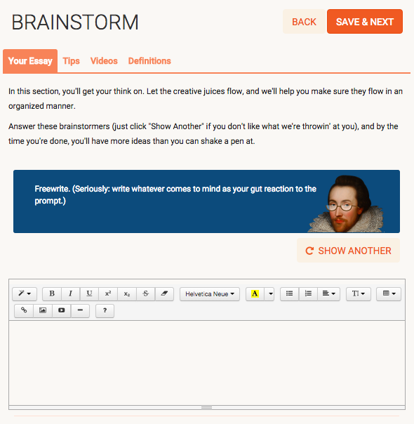Click the SAVE & NEXT button
This screenshot has width=414, height=424.
(365, 22)
